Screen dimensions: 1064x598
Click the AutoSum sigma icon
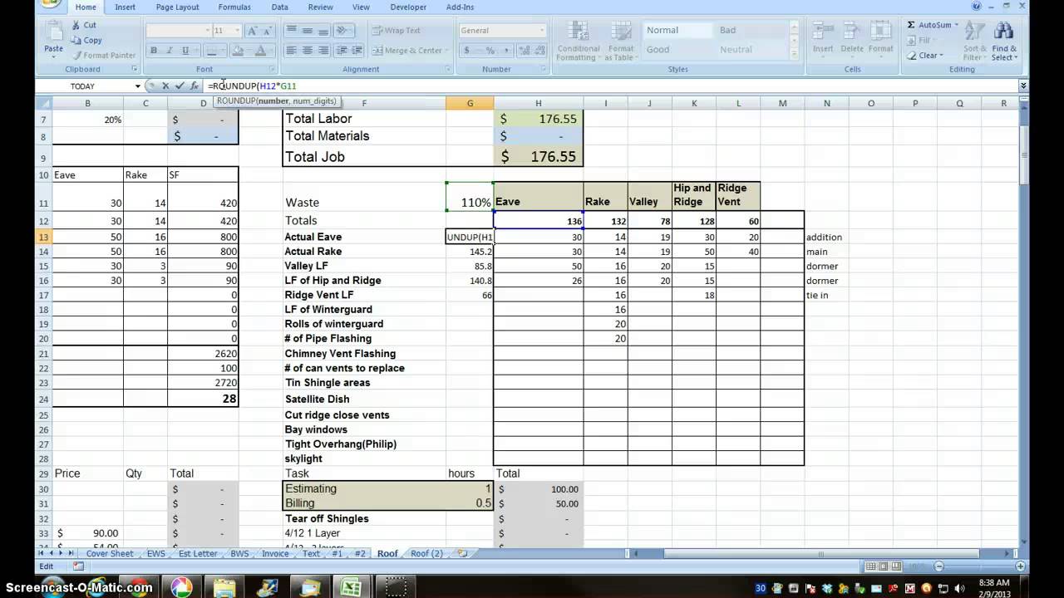coord(911,25)
